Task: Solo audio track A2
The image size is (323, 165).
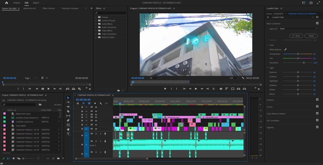Action: 101,142
